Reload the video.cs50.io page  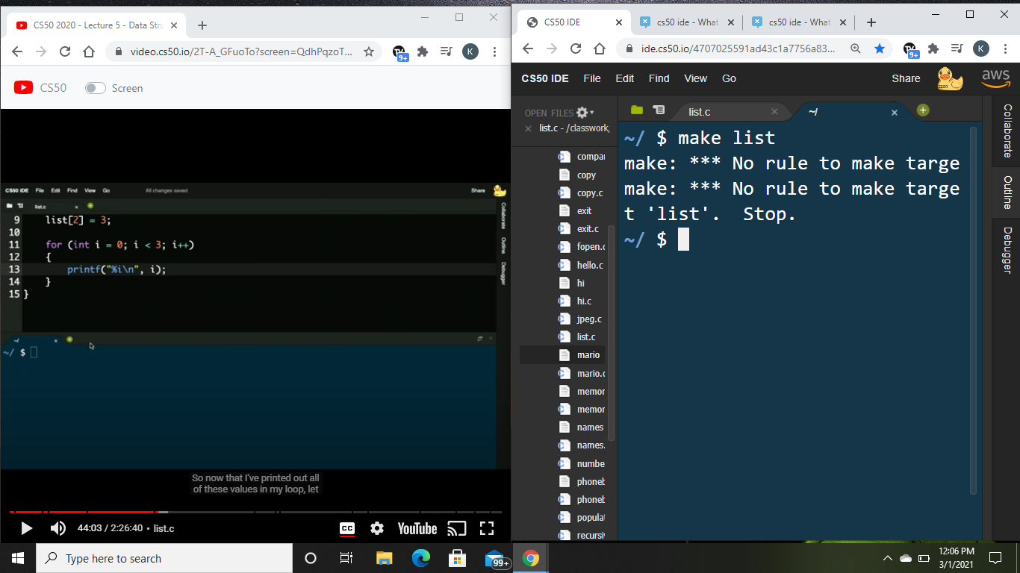coord(65,51)
